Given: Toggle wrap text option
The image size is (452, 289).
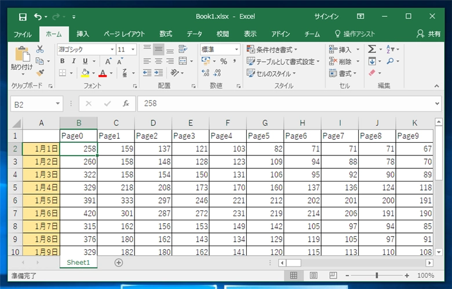Looking at the screenshot, I should click(x=182, y=49).
